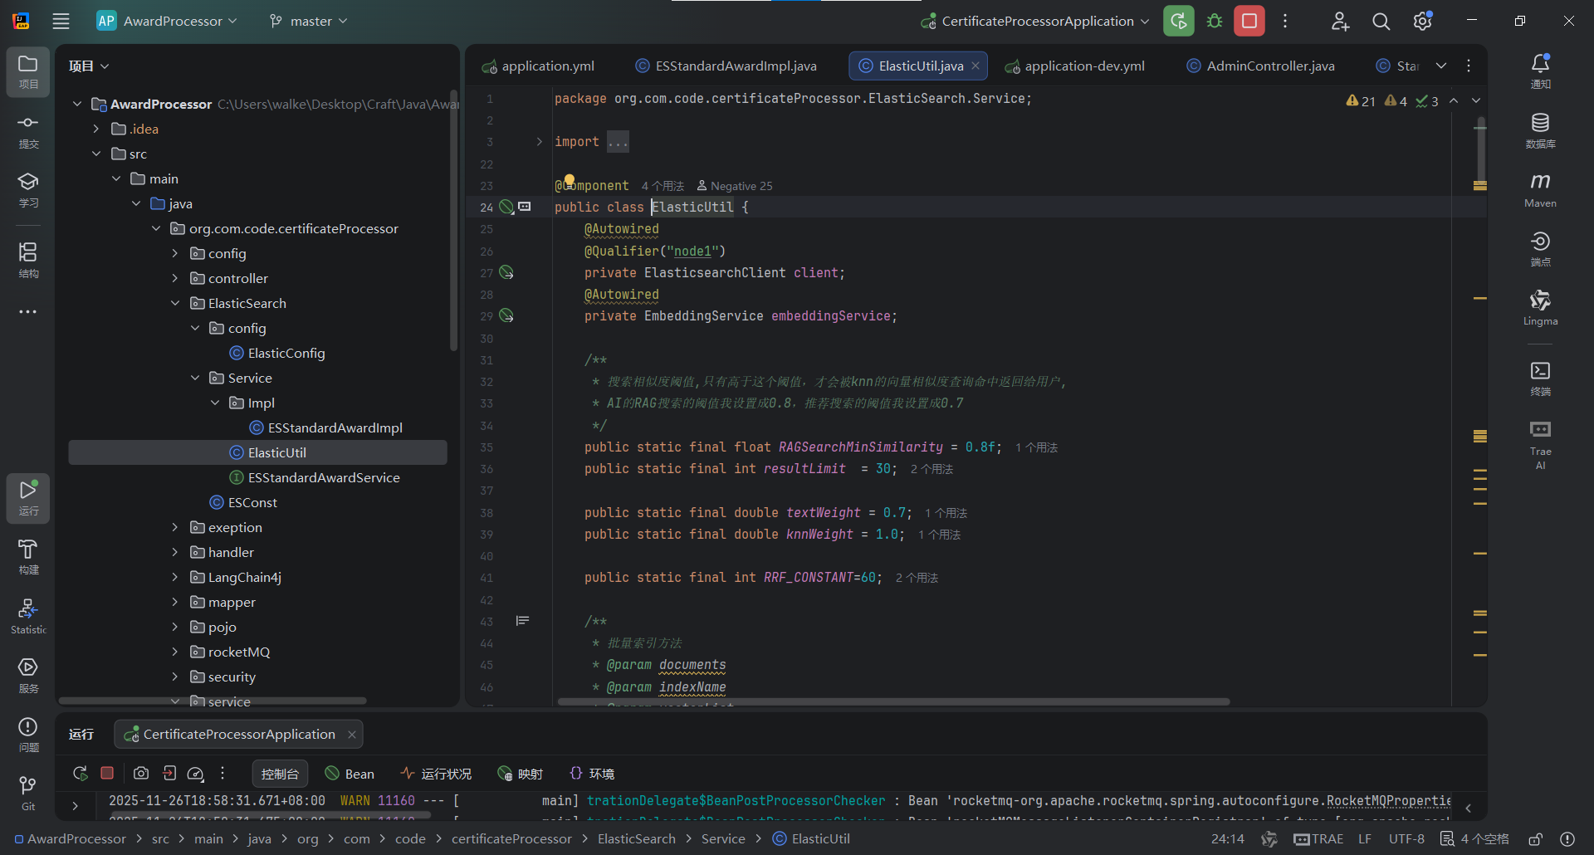Click UTF-8 encoding in status bar
The width and height of the screenshot is (1594, 855).
click(1406, 839)
